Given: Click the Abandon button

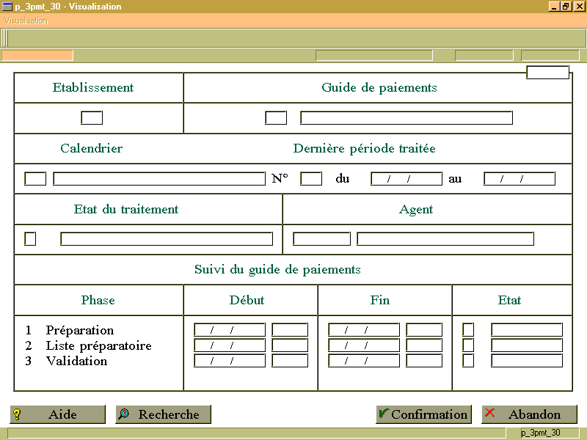Looking at the screenshot, I should click(x=529, y=414).
